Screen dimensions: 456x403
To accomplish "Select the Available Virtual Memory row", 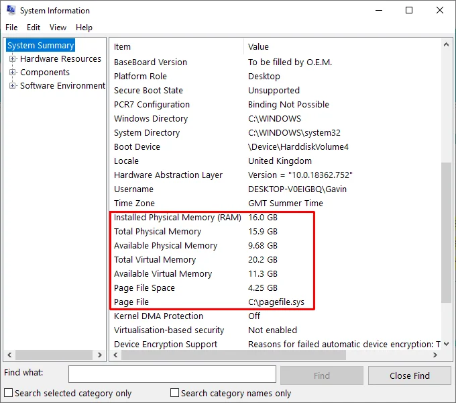I will coord(275,274).
